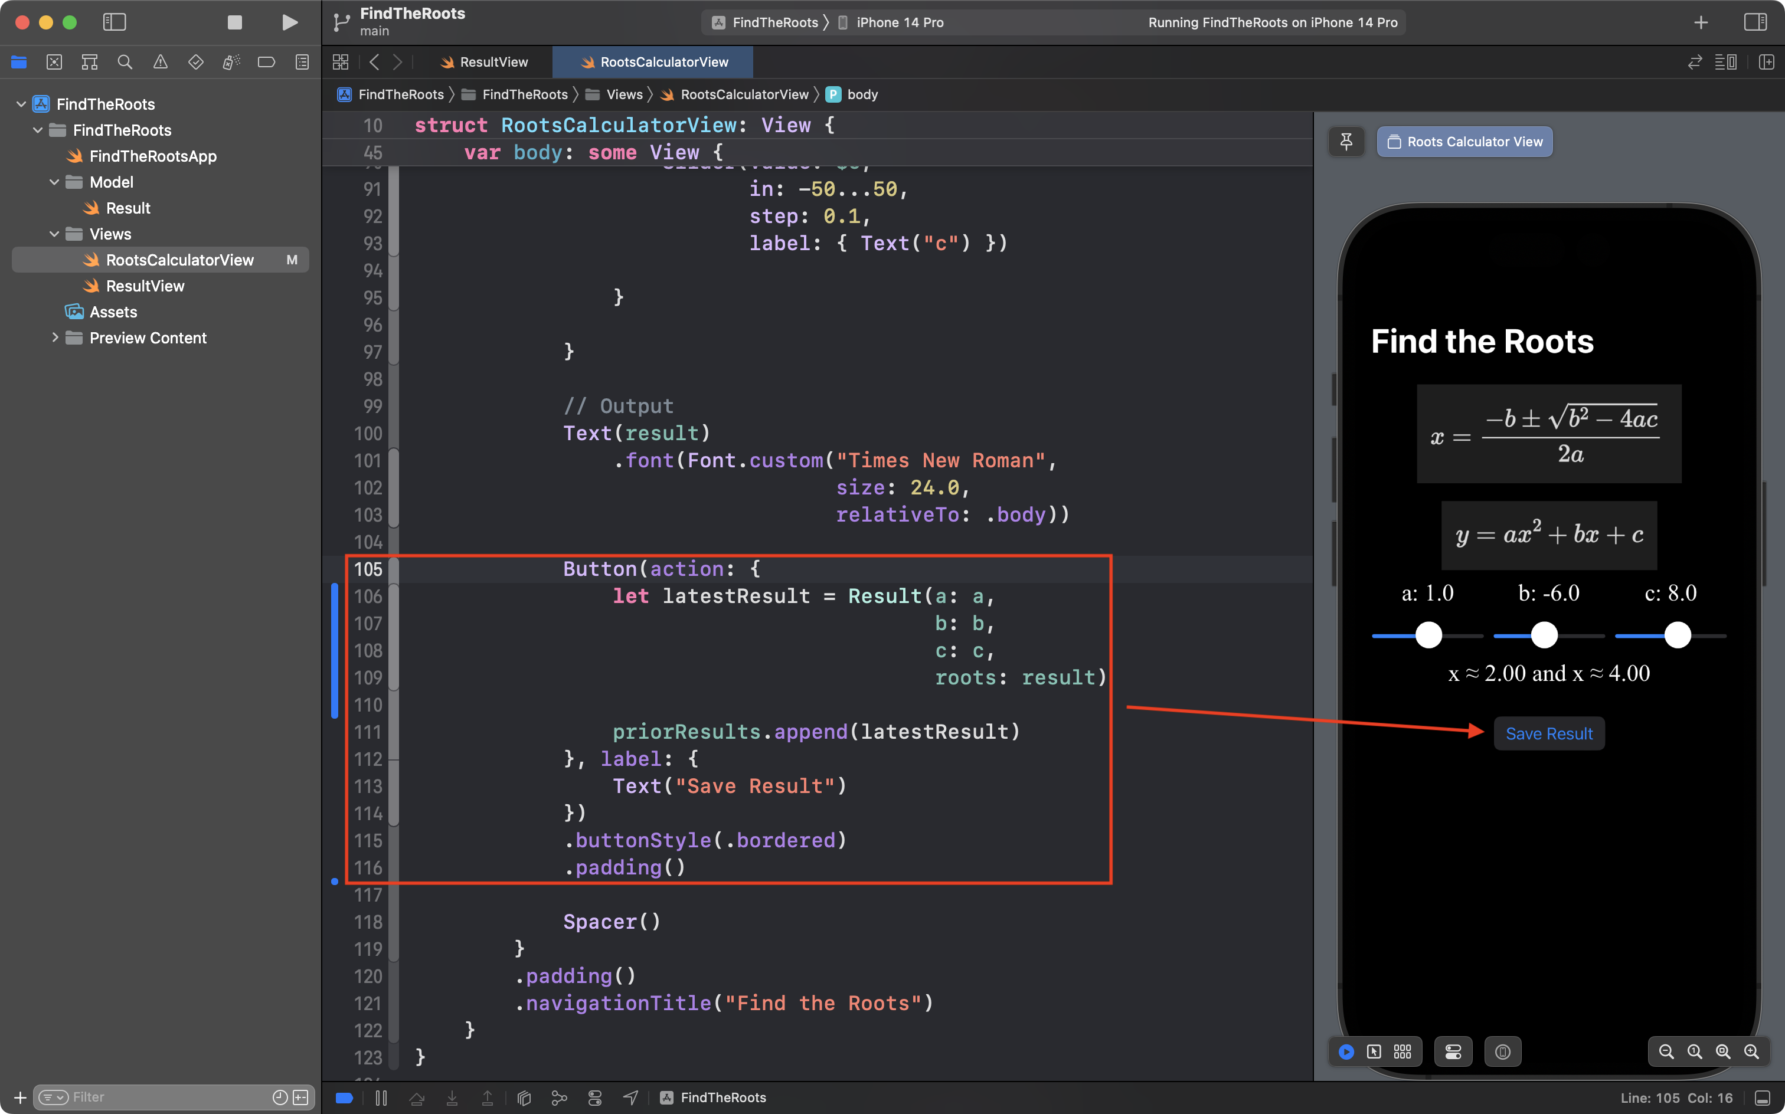
Task: Click the Save Result button in preview
Action: coord(1549,733)
